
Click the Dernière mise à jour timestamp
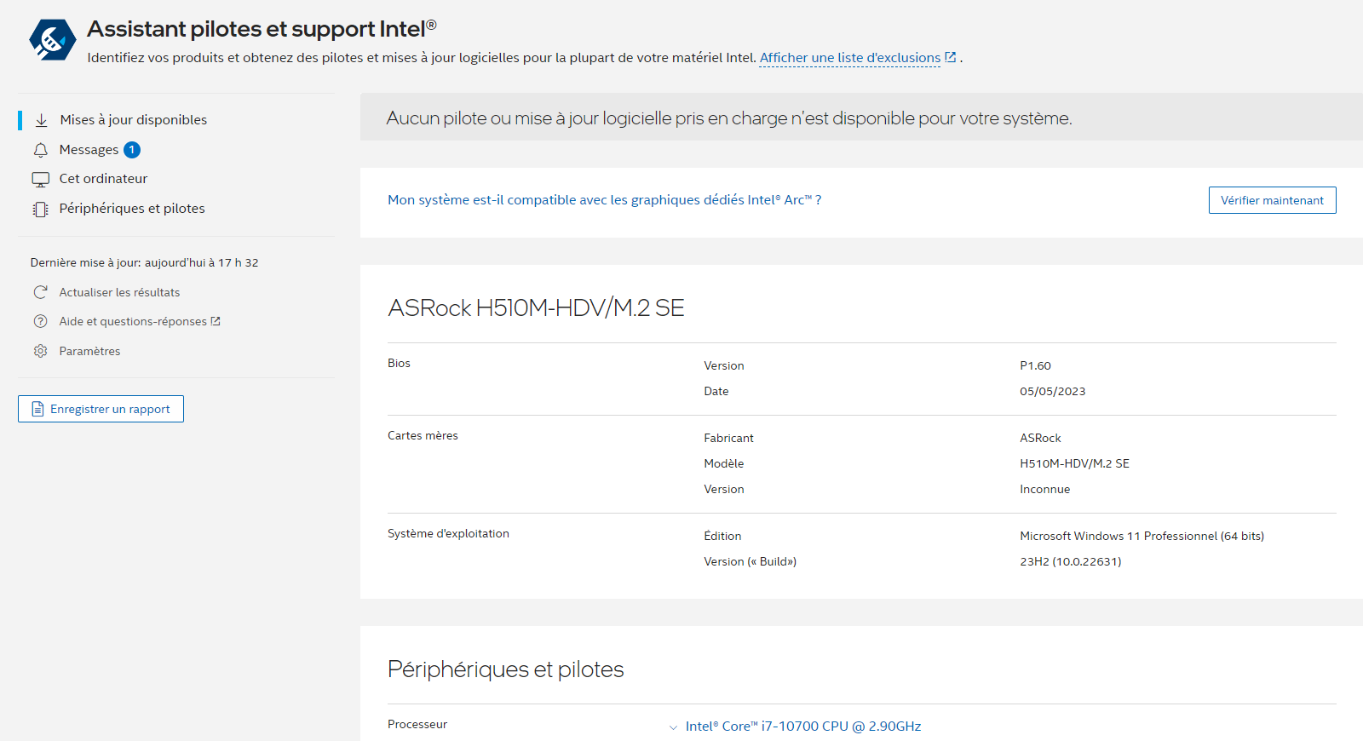point(144,262)
